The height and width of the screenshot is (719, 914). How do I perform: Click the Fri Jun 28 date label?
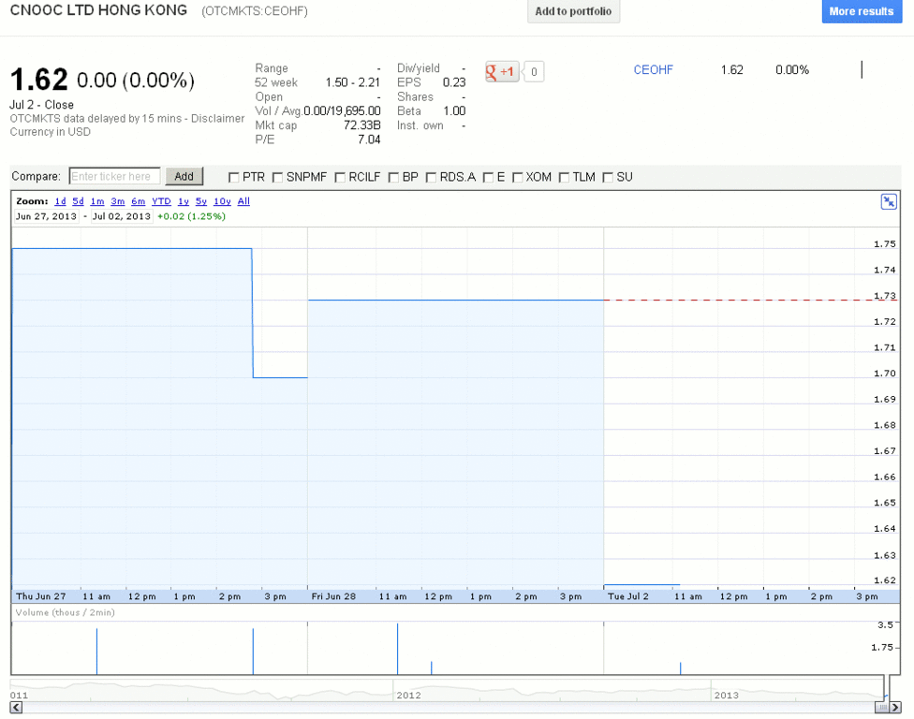333,596
